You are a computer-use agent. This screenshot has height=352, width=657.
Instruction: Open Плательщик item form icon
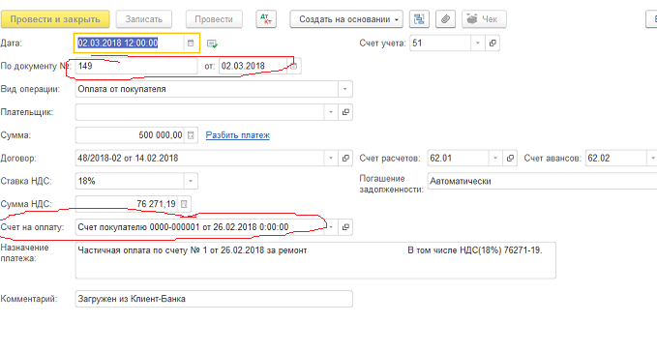click(345, 112)
